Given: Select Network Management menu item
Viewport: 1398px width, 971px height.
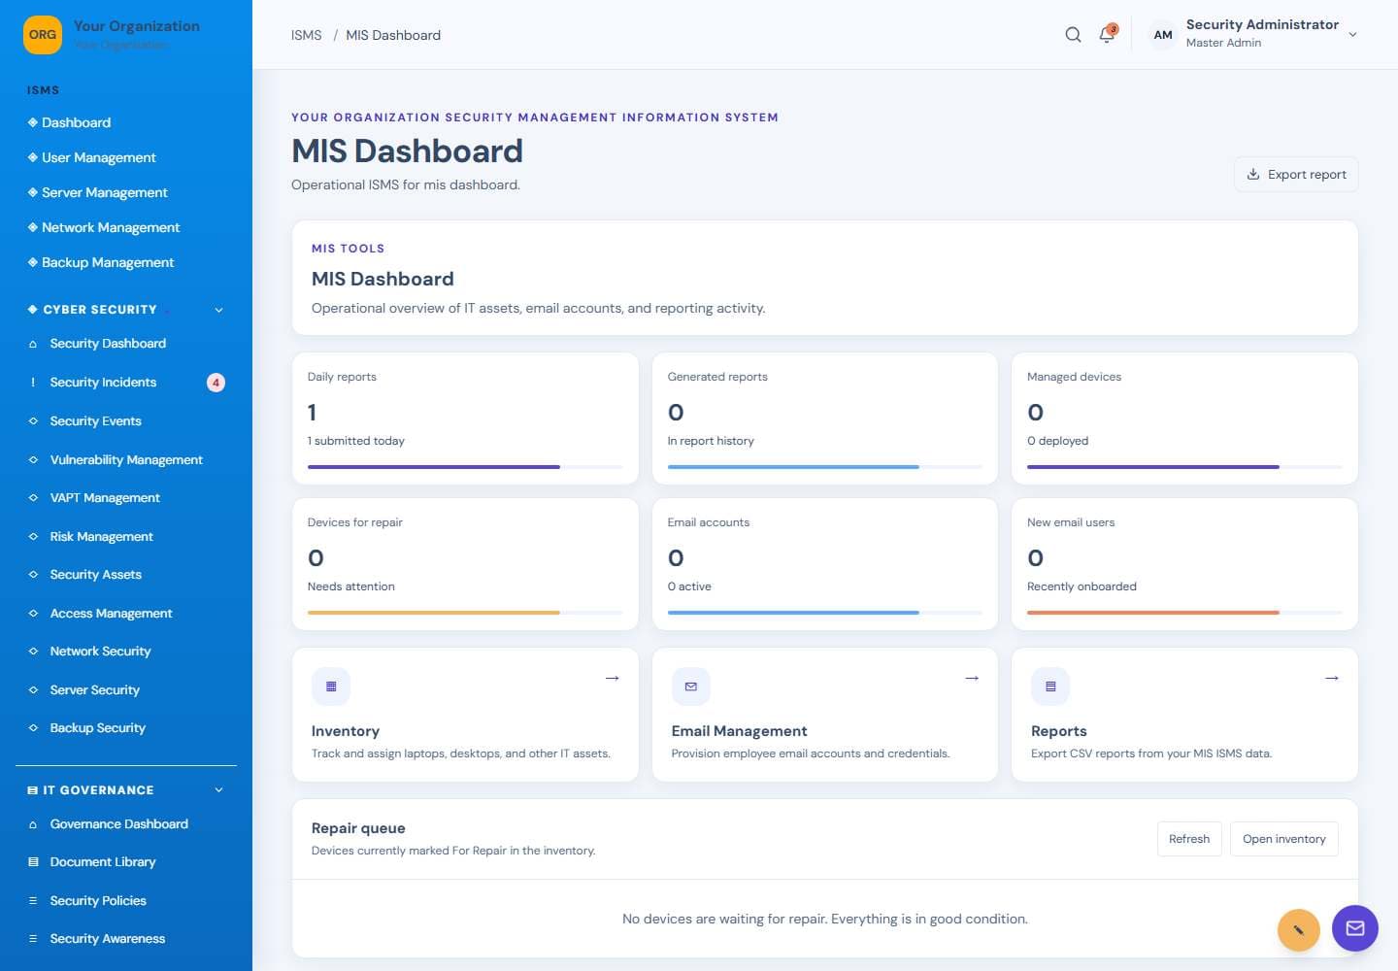Looking at the screenshot, I should point(126,227).
